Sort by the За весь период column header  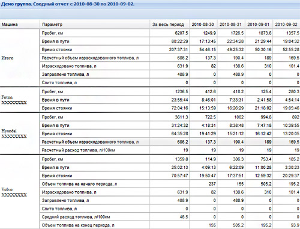tap(169, 25)
